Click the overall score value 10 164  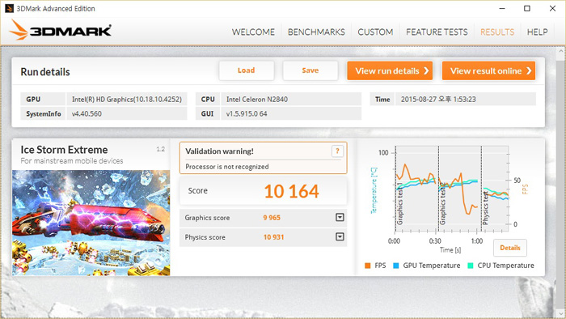tap(291, 191)
